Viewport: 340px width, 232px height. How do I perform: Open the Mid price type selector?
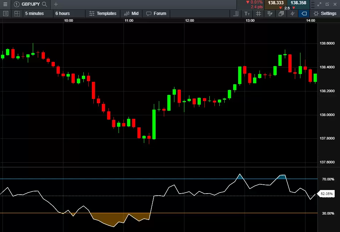[131, 14]
